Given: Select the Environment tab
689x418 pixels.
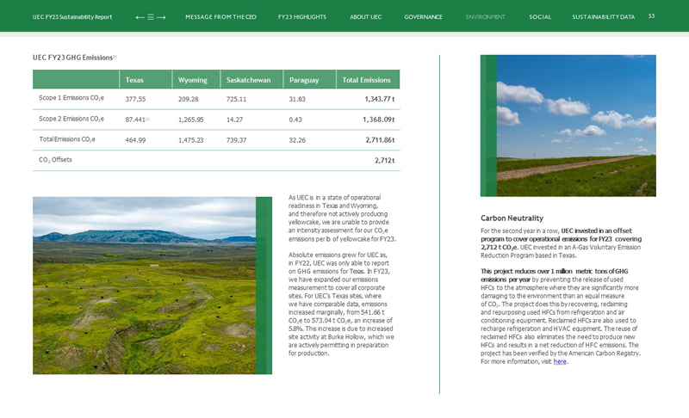Looking at the screenshot, I should (x=485, y=17).
